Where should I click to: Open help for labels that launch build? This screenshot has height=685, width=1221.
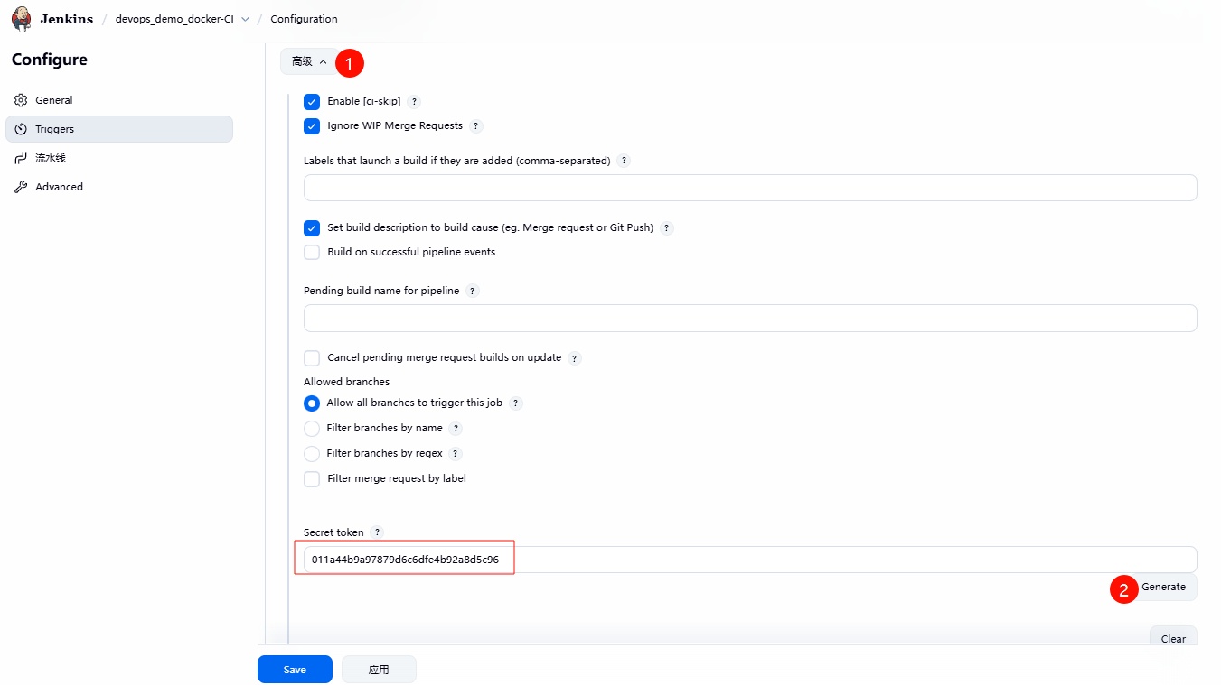pos(624,162)
